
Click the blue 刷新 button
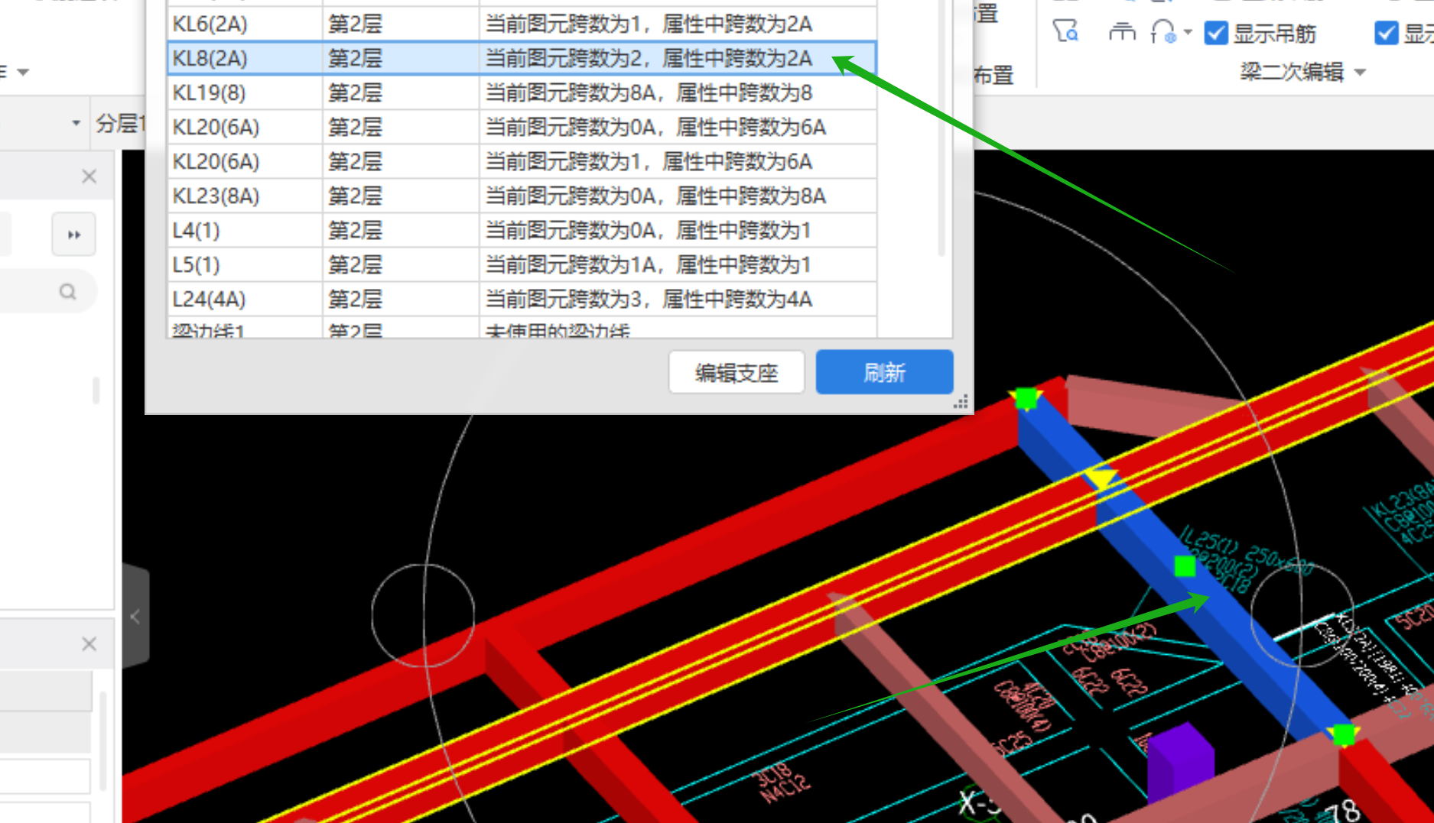point(884,372)
